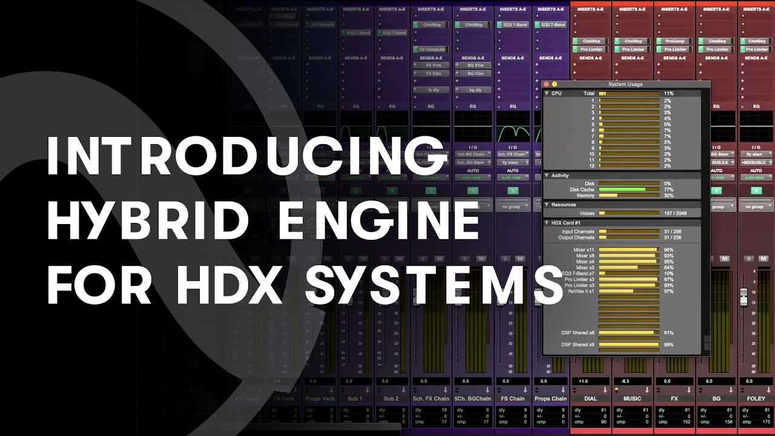
Task: Click the FOLEY delay cmp value 175
Action: click(x=767, y=421)
